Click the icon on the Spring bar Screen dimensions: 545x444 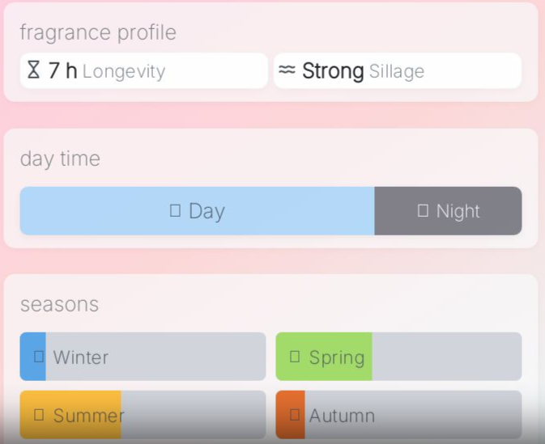[295, 357]
